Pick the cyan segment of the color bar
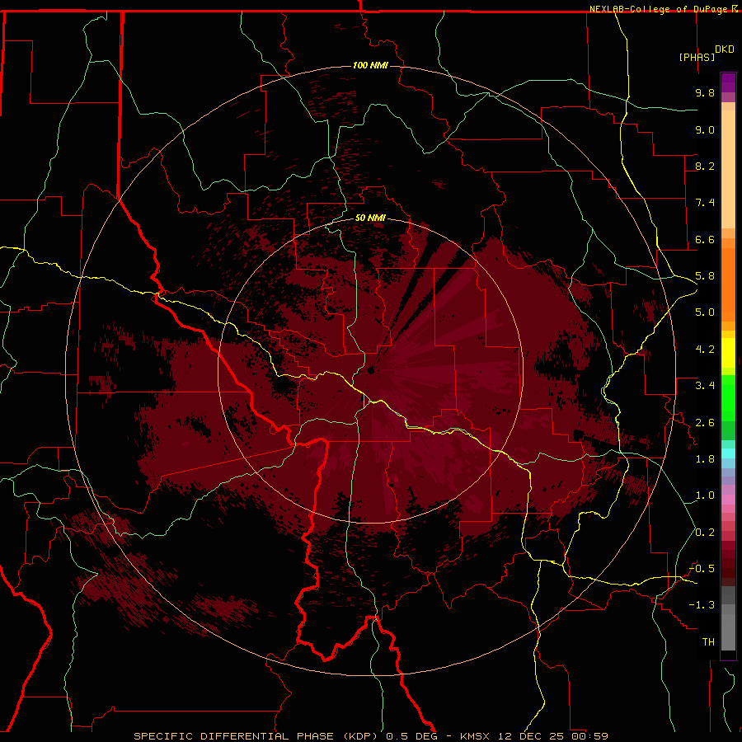This screenshot has height=742, width=742. pos(728,453)
